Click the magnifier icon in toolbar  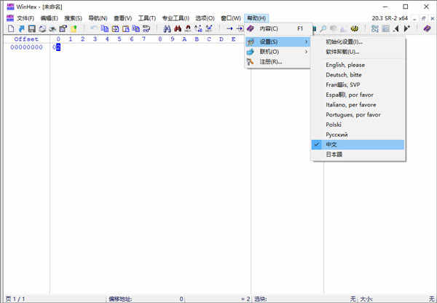click(323, 28)
